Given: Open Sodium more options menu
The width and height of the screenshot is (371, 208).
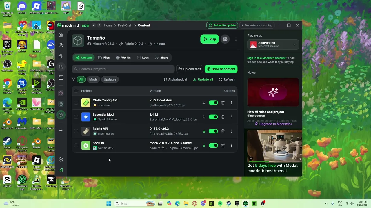Looking at the screenshot, I should pyautogui.click(x=231, y=145).
